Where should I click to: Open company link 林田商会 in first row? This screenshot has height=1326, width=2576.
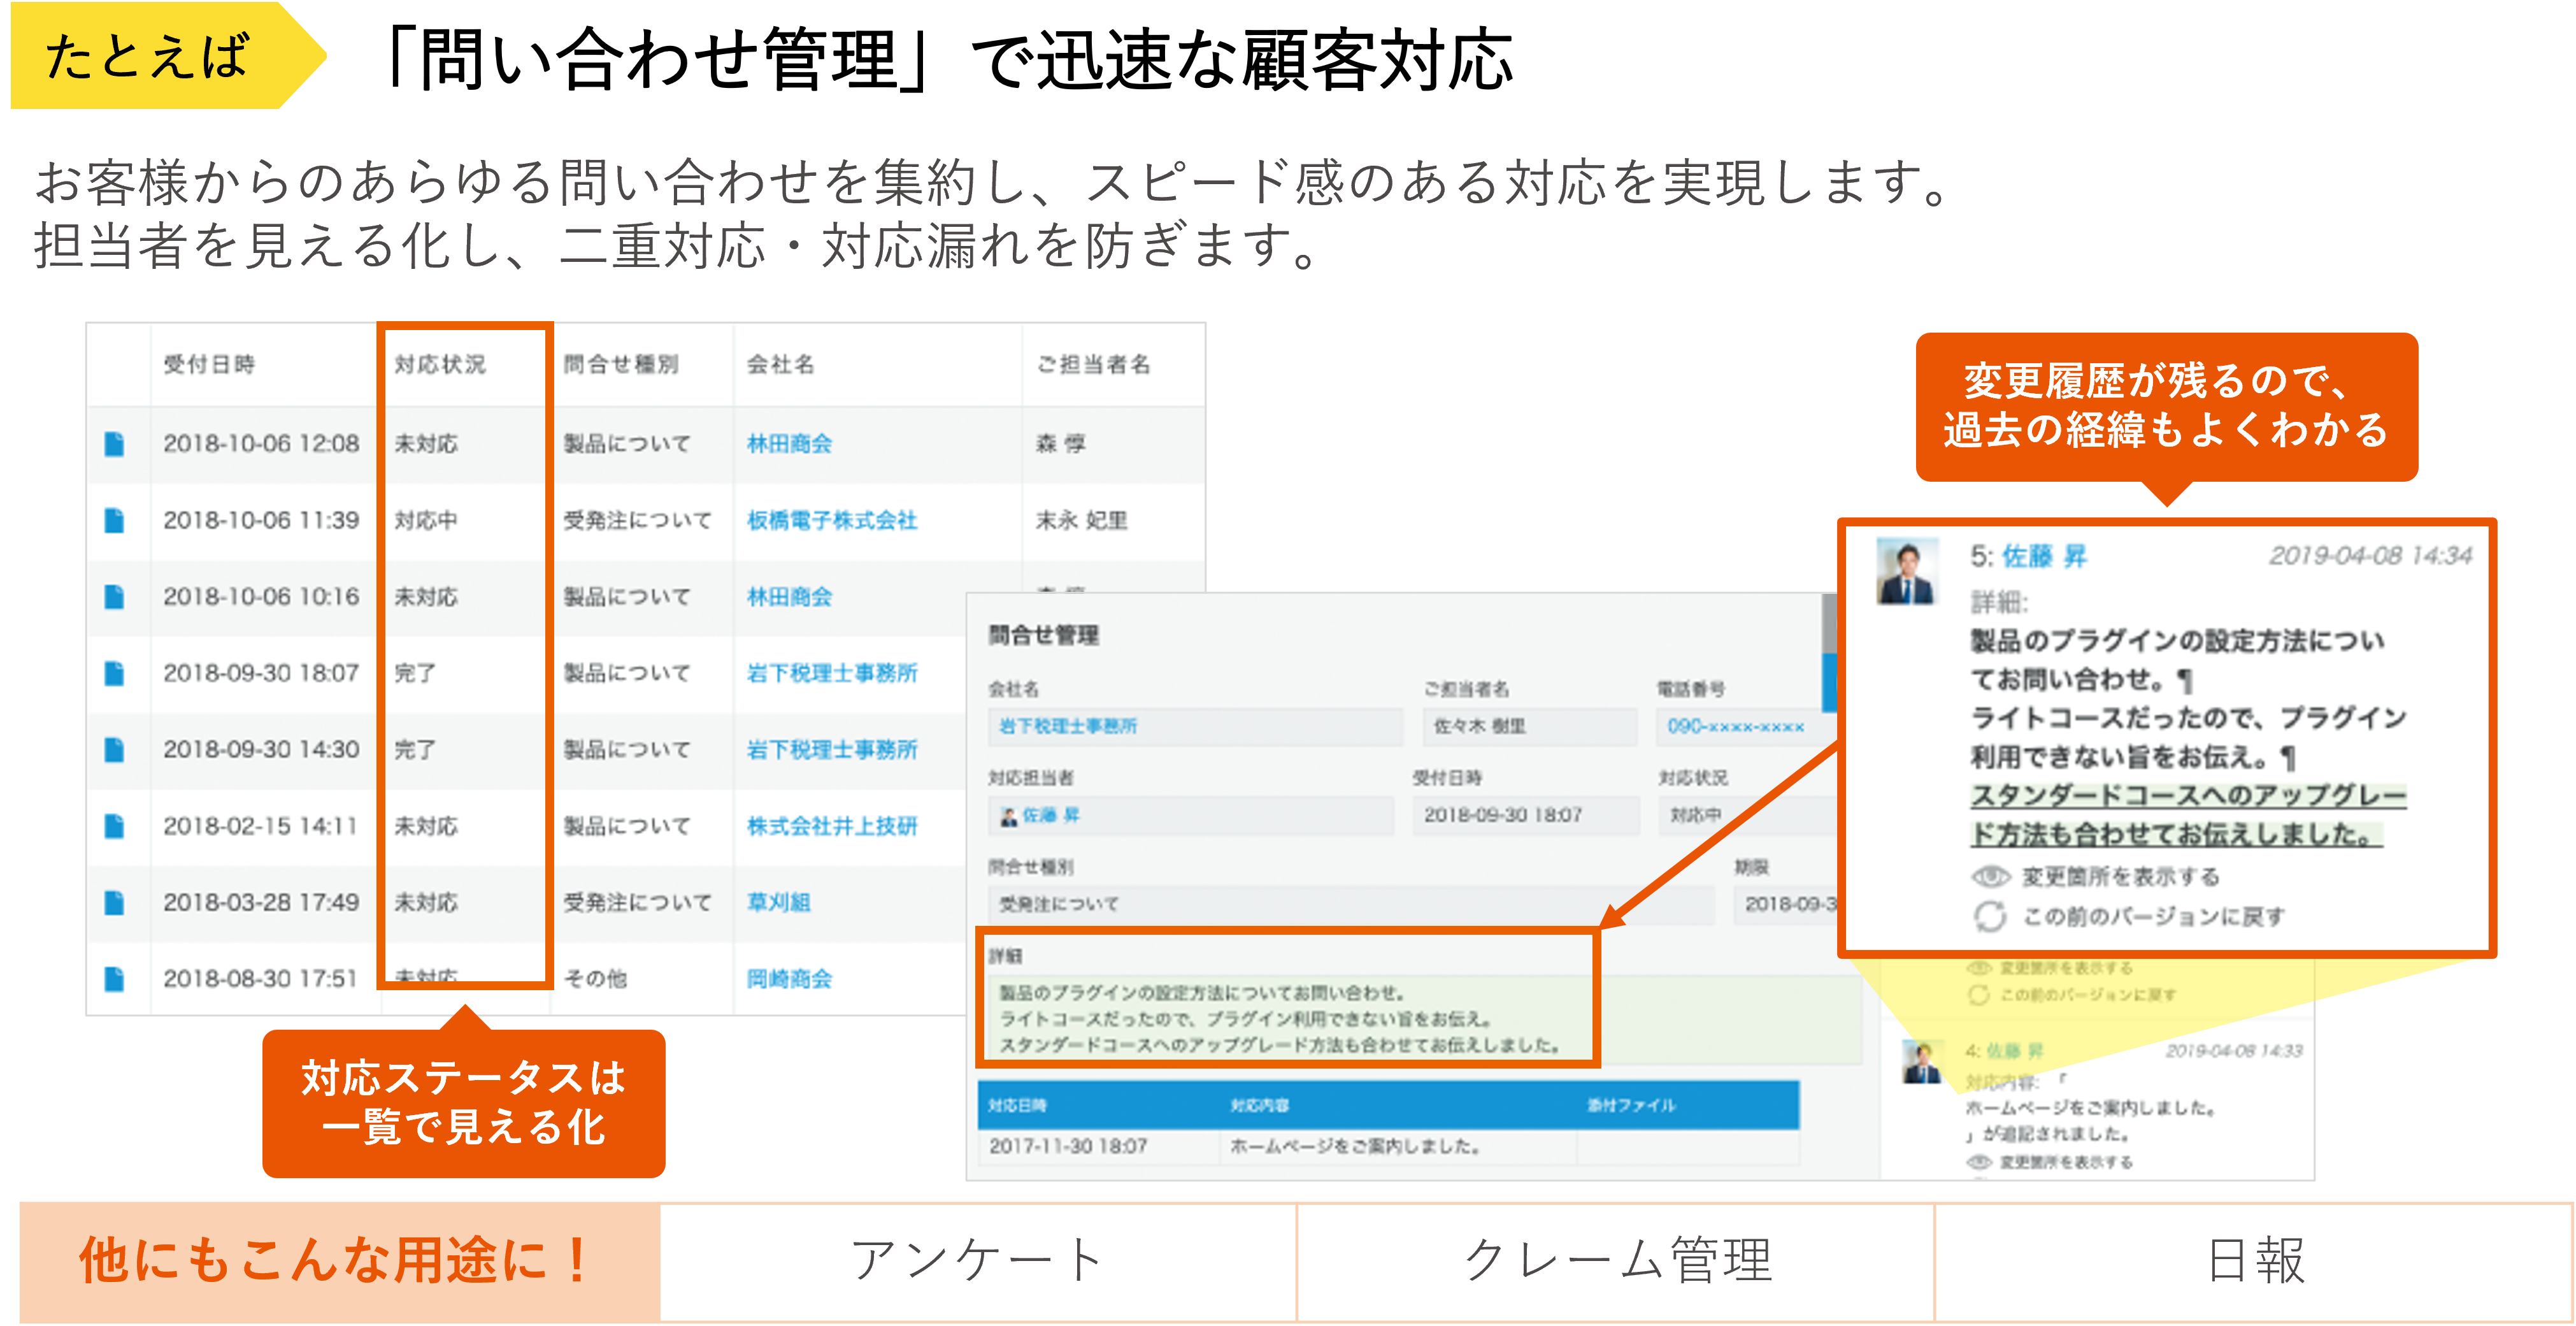coord(789,444)
